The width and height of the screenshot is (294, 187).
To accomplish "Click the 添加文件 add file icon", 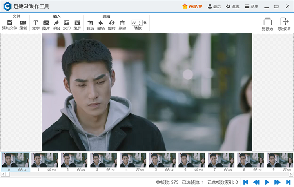I will point(9,23).
